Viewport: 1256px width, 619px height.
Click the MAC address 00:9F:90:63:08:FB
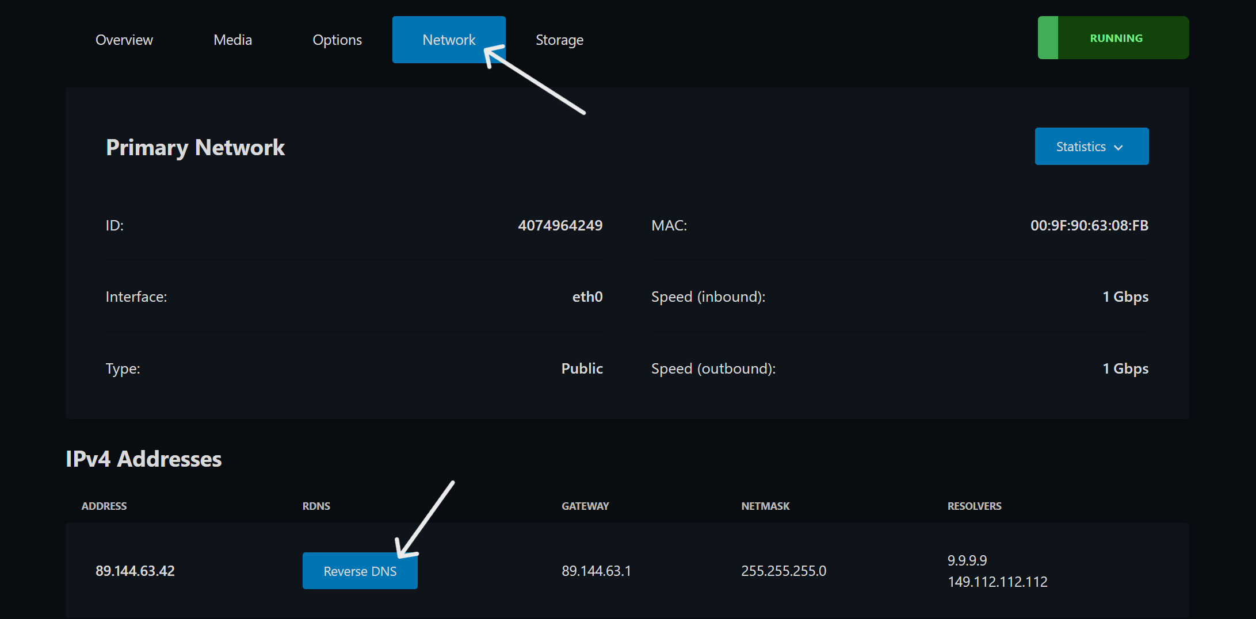(x=1089, y=225)
